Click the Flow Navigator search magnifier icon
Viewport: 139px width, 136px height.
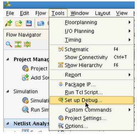pyautogui.click(x=9, y=45)
